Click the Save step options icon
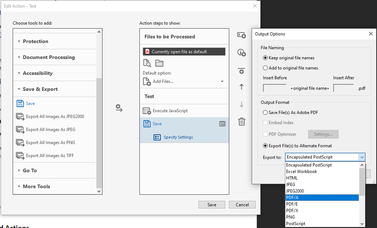The width and height of the screenshot is (377, 228). [x=222, y=124]
